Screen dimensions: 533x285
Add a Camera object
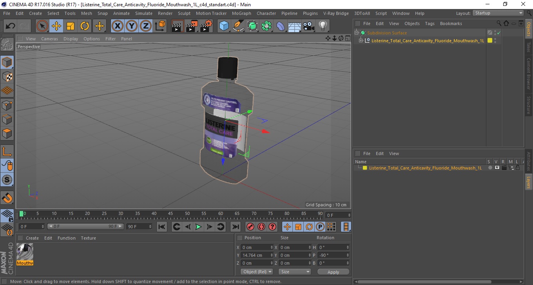point(309,26)
